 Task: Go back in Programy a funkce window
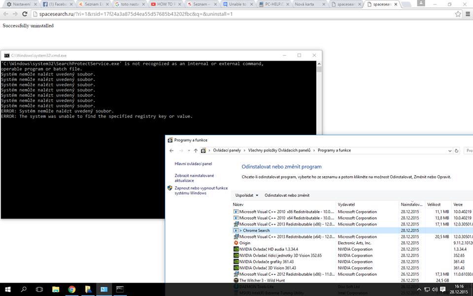point(171,150)
